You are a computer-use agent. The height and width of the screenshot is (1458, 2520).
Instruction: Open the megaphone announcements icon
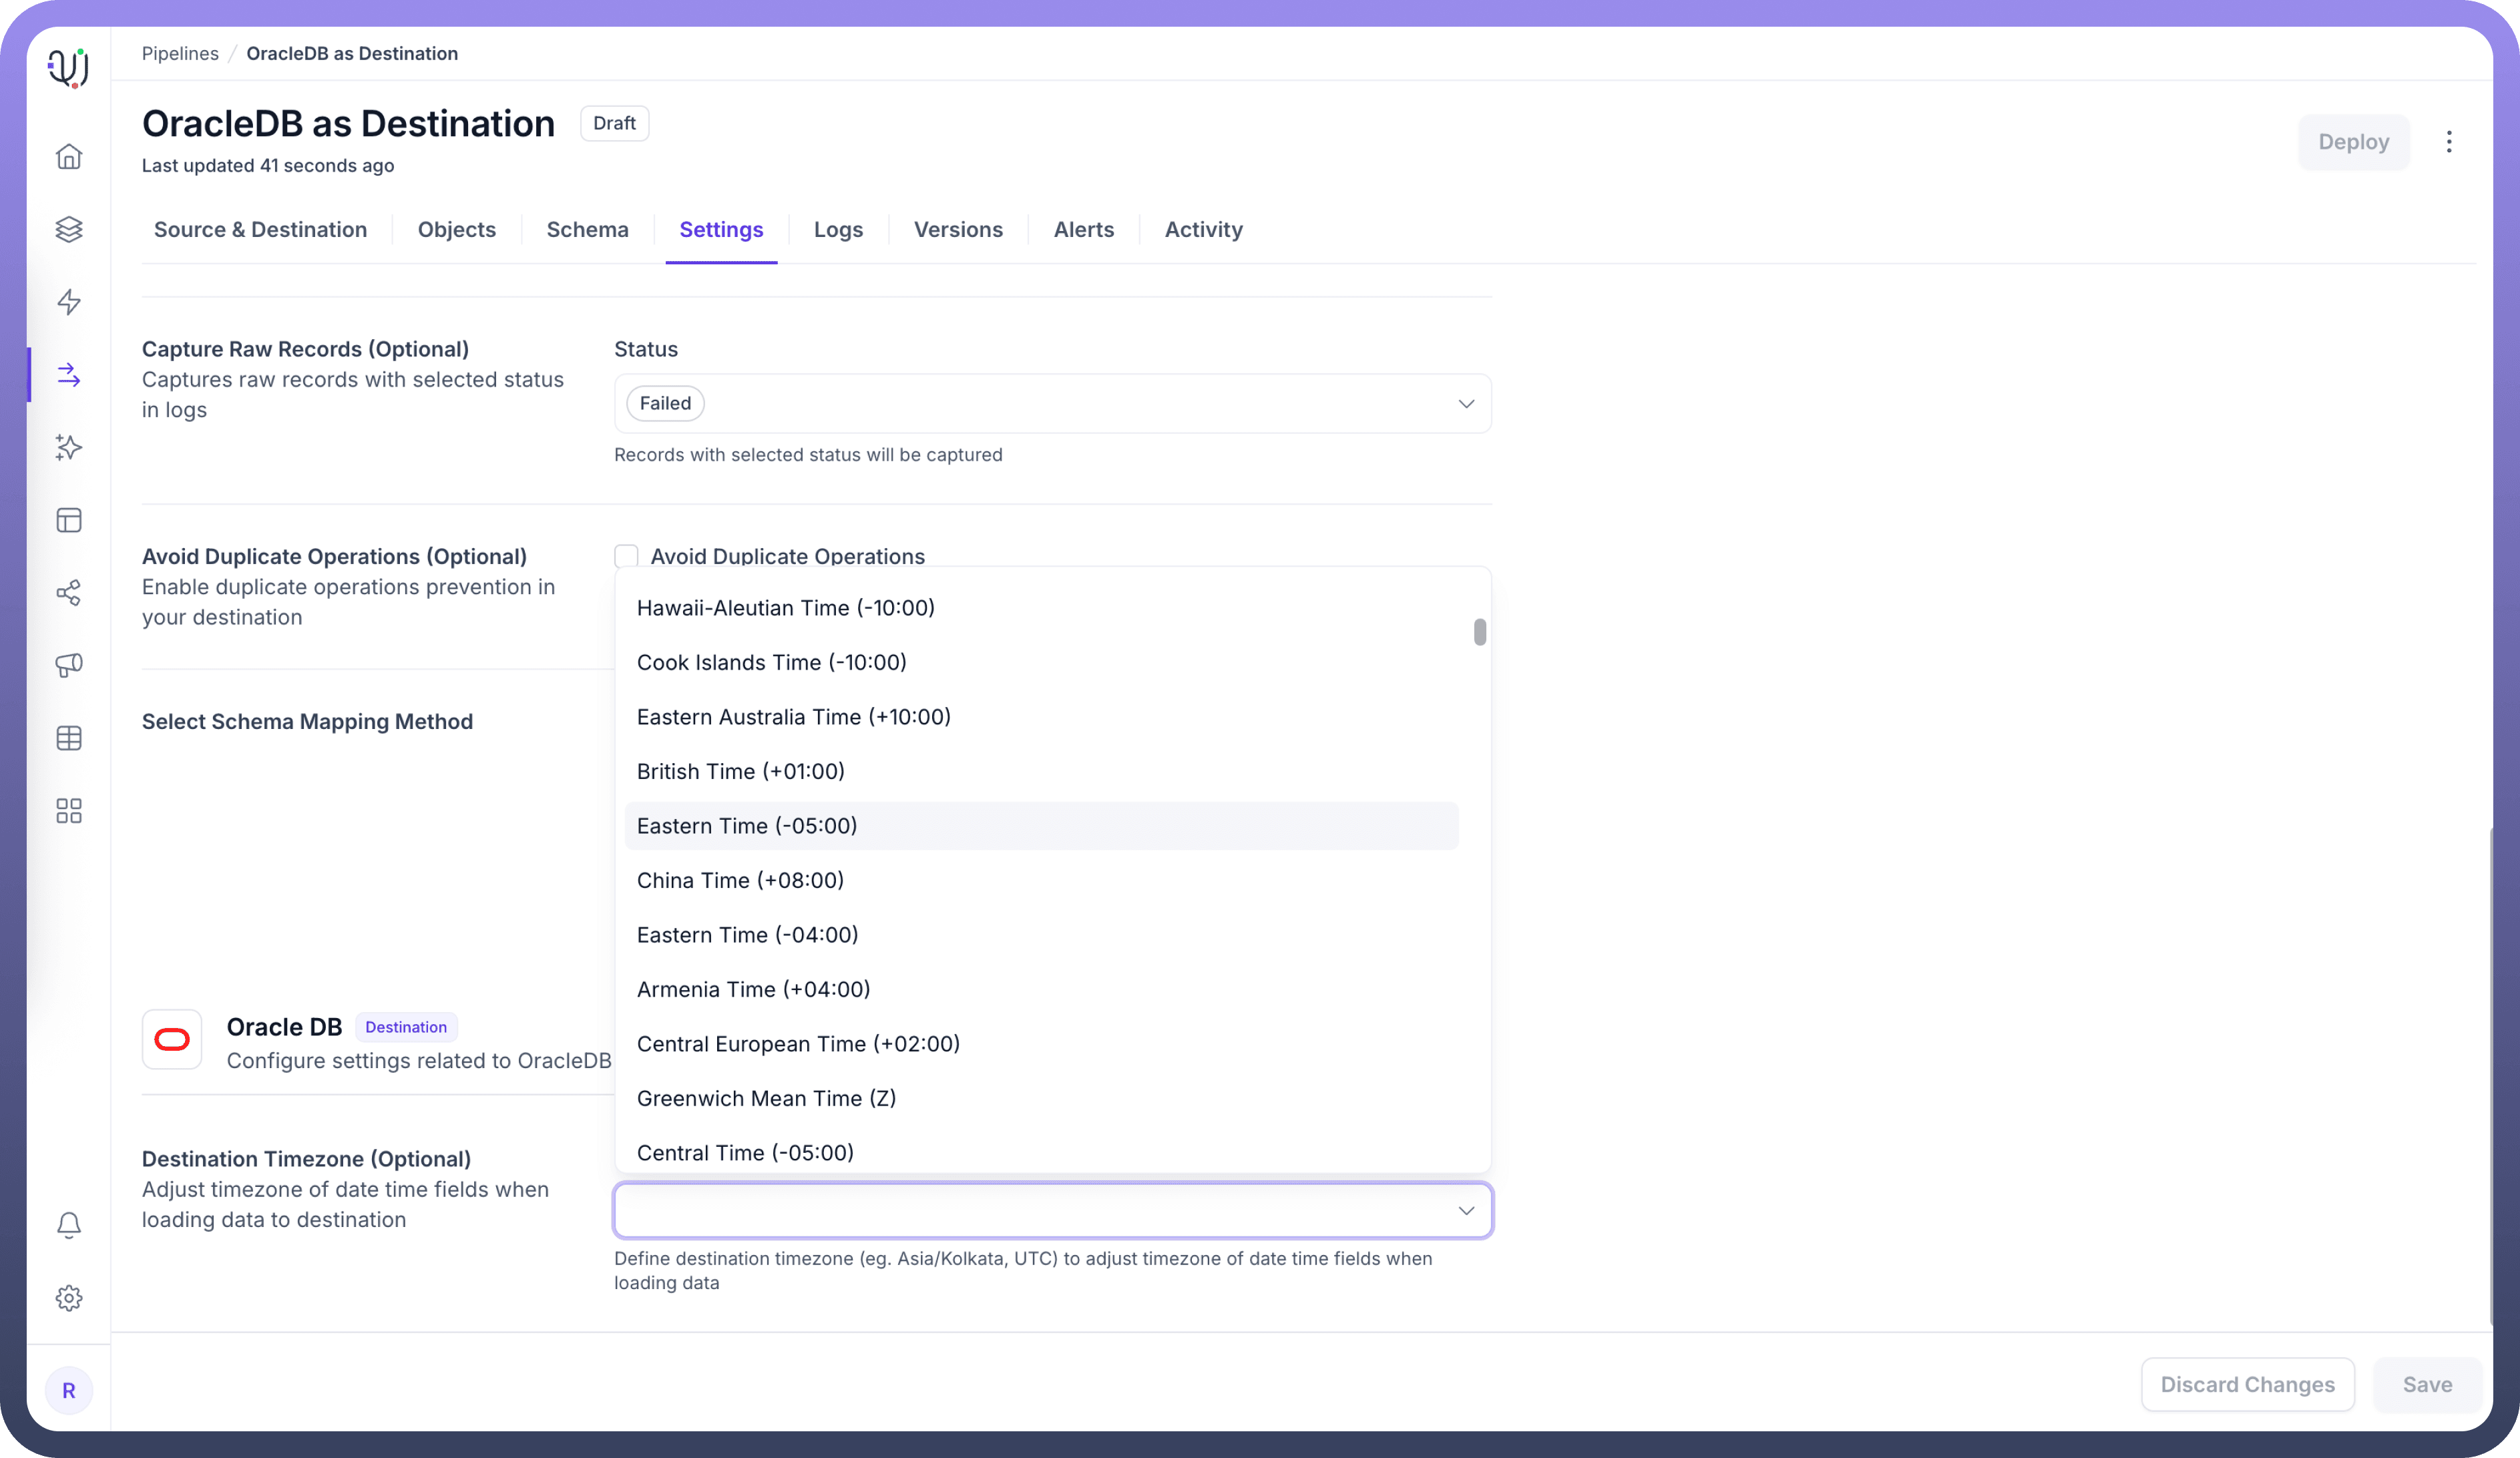point(69,665)
